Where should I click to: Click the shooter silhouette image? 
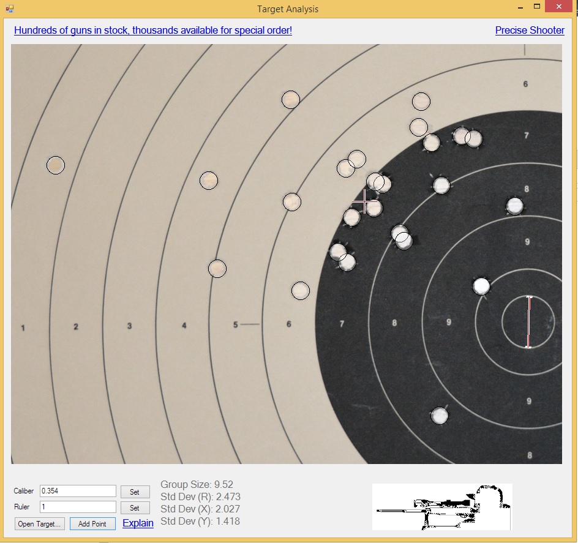click(442, 507)
